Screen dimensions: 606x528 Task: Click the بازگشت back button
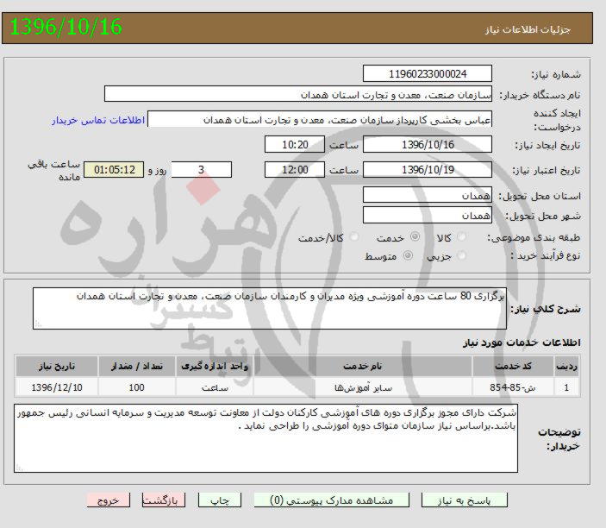164,500
